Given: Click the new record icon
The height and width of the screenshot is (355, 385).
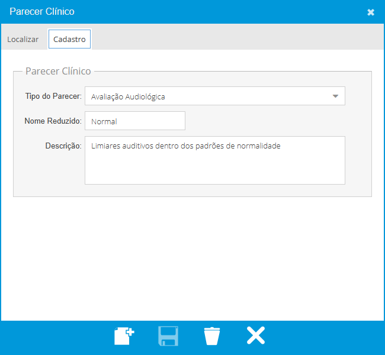Looking at the screenshot, I should 124,336.
